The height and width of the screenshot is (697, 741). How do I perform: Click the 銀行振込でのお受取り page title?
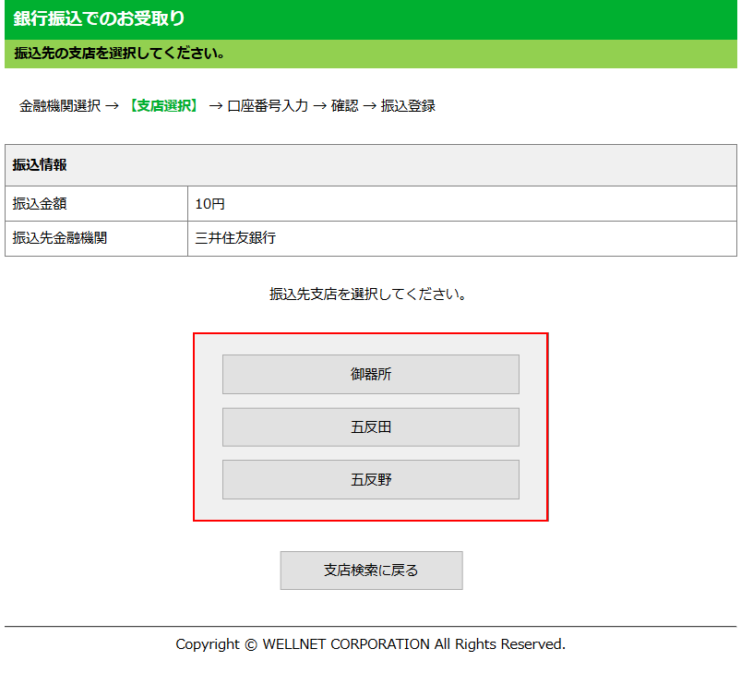tap(99, 18)
